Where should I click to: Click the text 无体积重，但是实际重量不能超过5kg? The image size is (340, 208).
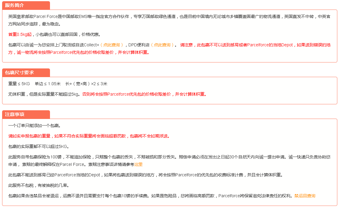click(x=44, y=94)
